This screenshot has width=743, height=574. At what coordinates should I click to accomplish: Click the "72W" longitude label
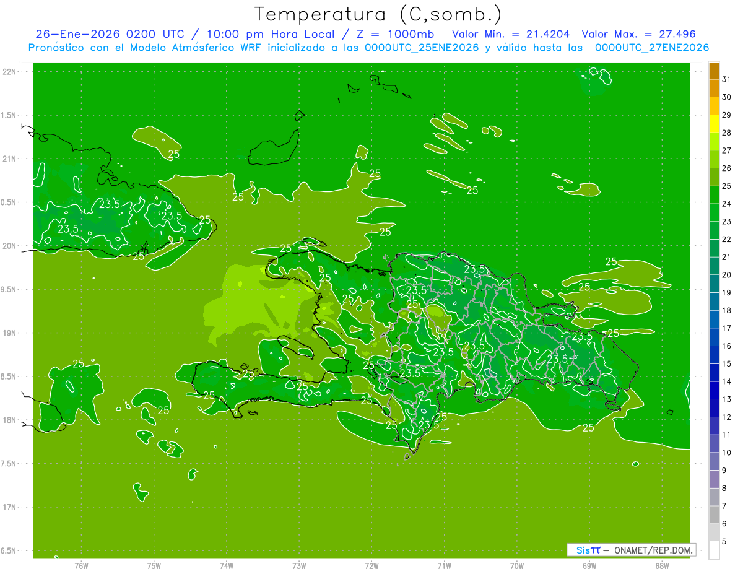[371, 566]
